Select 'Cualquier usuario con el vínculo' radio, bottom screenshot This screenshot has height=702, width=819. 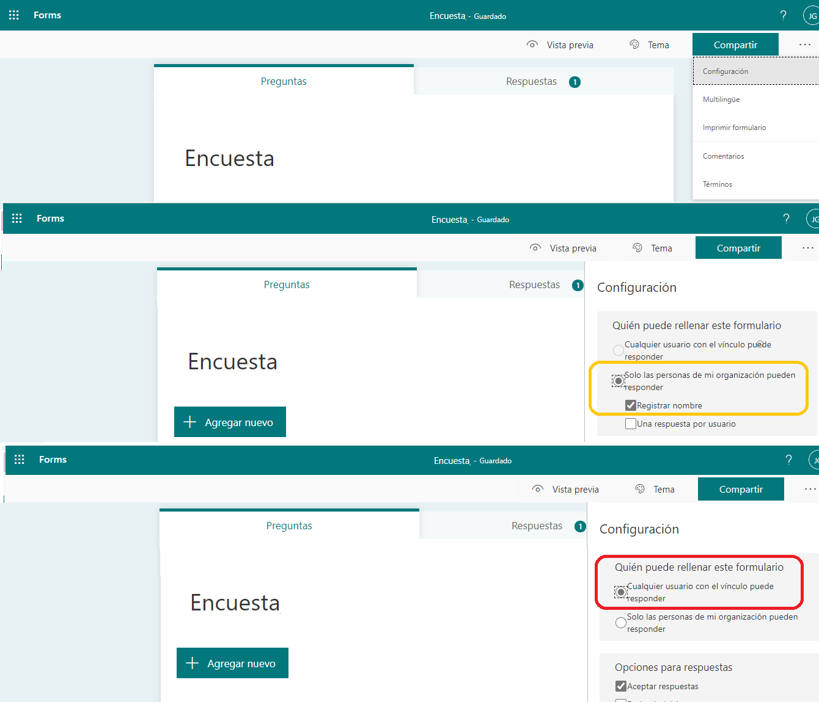coord(621,592)
